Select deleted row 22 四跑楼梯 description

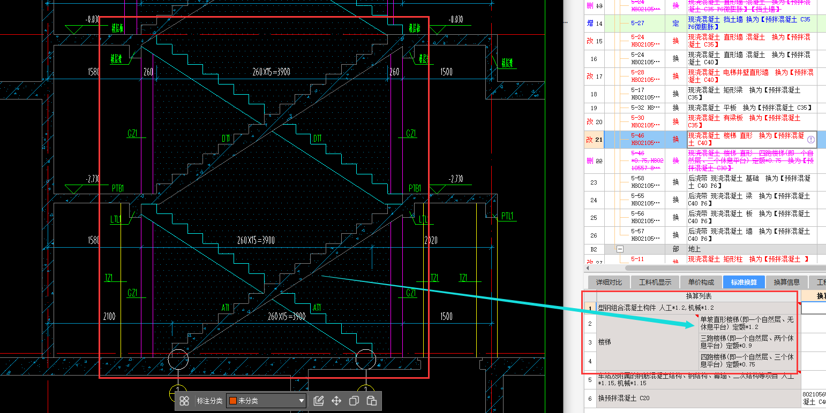[752, 160]
